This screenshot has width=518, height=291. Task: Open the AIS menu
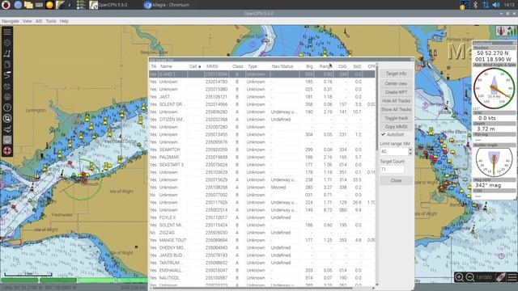[39, 21]
